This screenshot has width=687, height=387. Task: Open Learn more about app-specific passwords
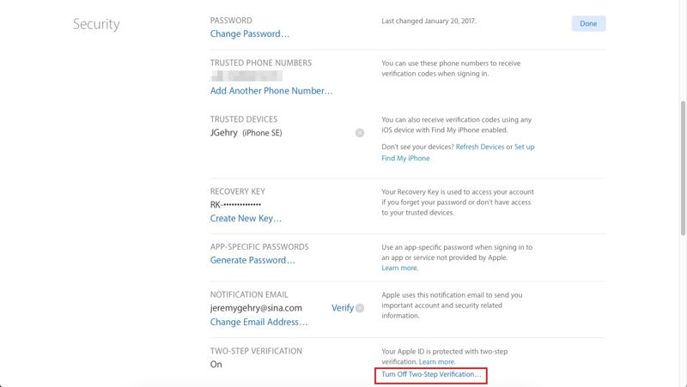coord(401,269)
